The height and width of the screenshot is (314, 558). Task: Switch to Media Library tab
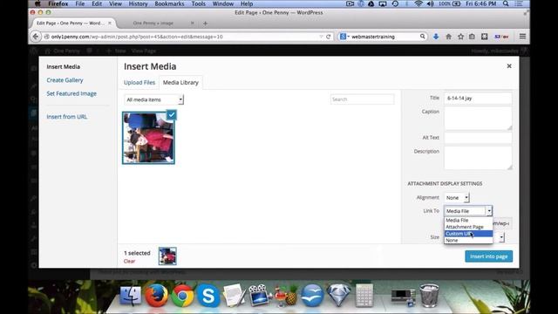coord(180,83)
